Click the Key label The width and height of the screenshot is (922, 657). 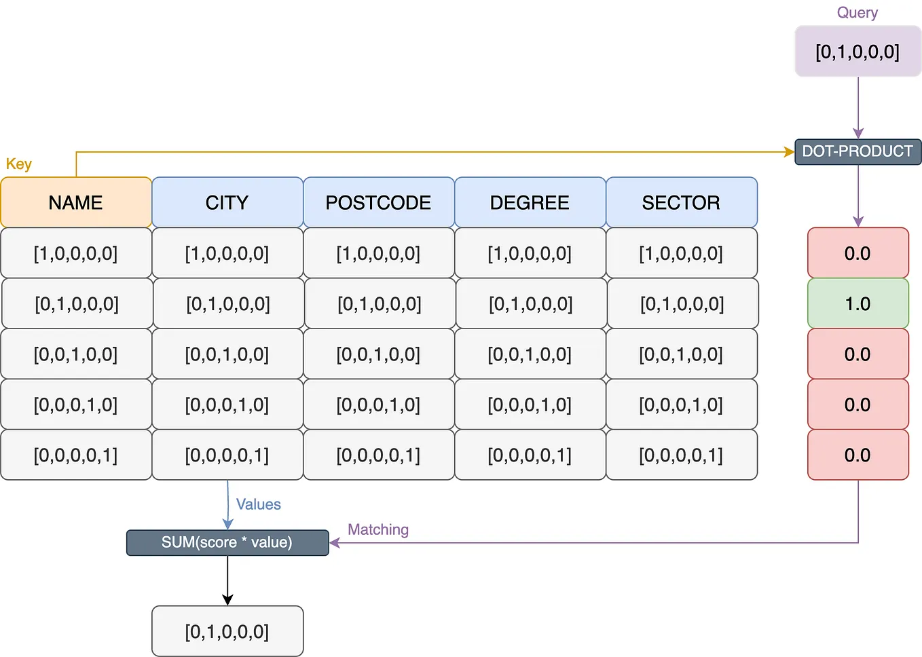[20, 164]
